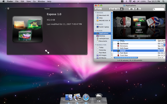The height and width of the screenshot is (104, 167).
Task: Open Finder from the Dock
Action: tap(69, 97)
